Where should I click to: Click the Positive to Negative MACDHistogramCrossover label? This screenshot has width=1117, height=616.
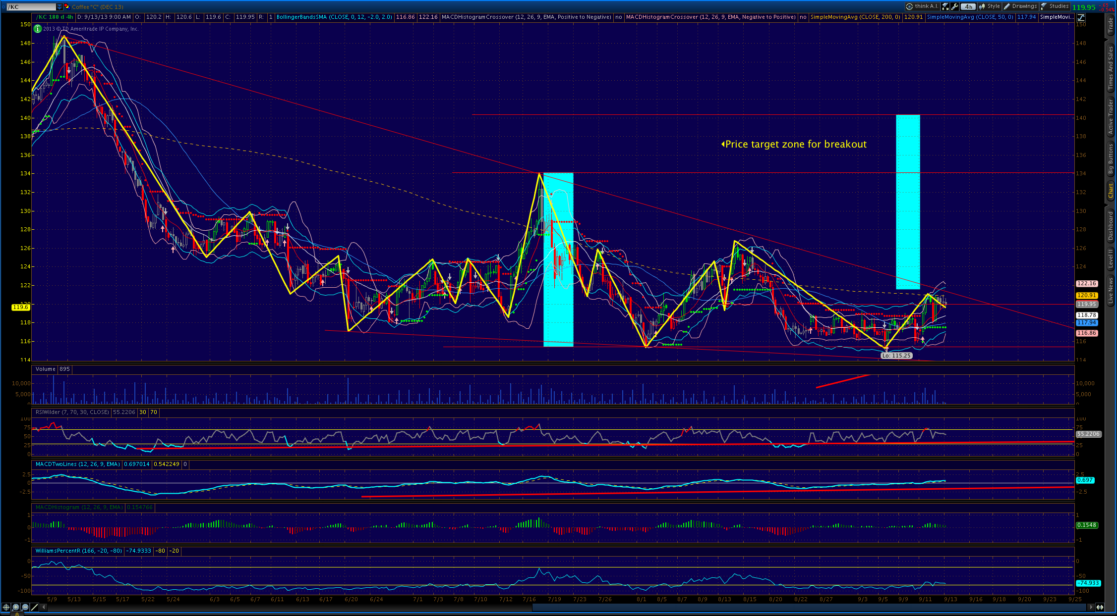[x=527, y=17]
